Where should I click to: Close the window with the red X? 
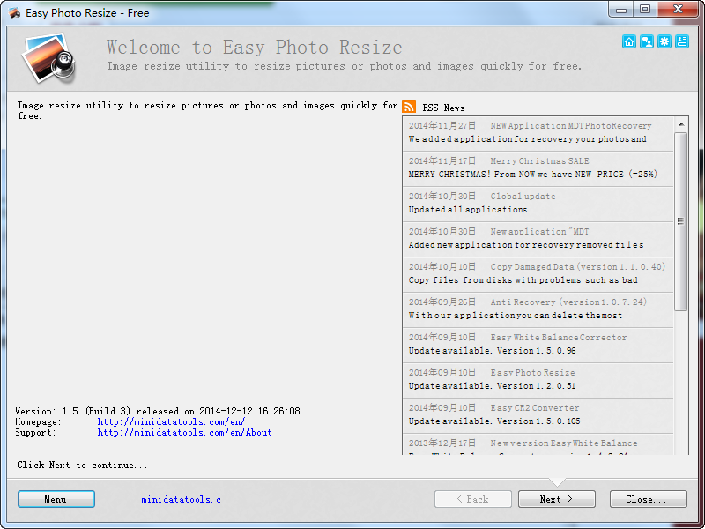coord(678,9)
